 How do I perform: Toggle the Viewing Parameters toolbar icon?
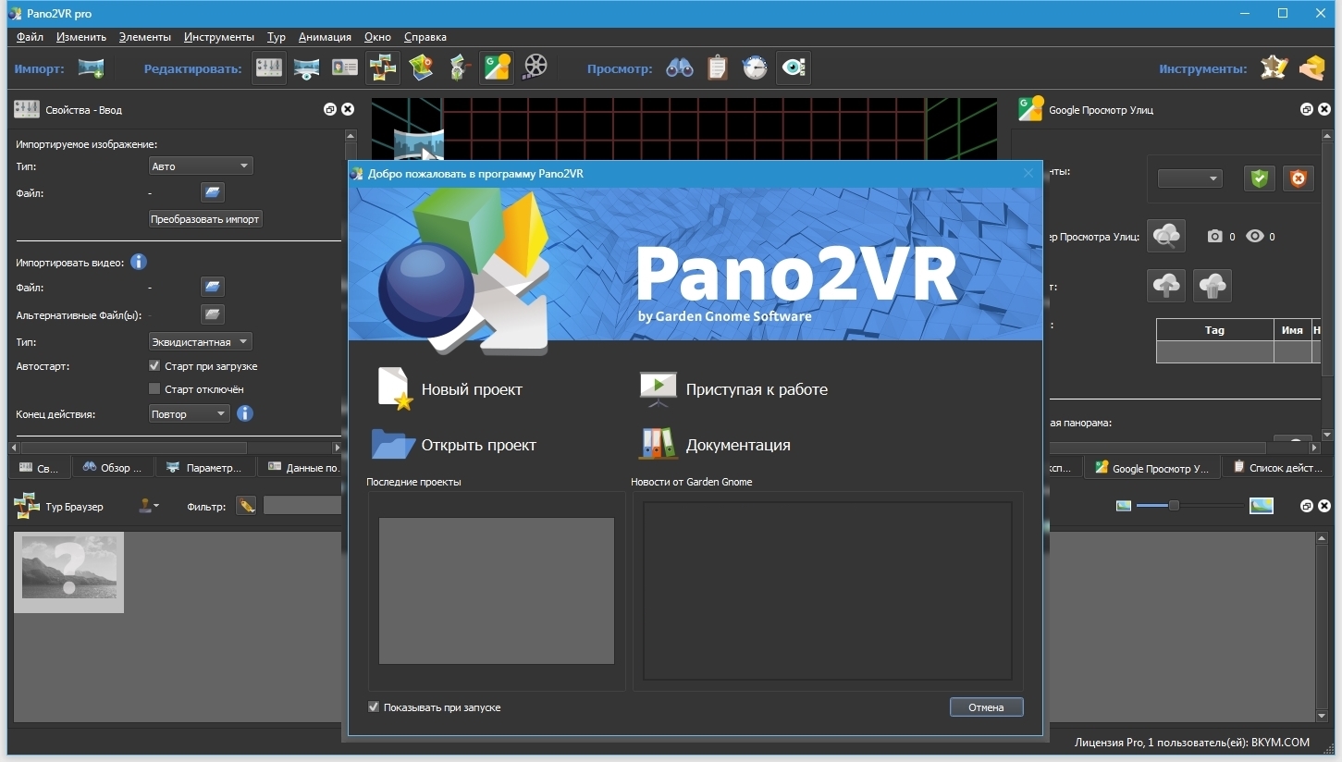coord(307,68)
